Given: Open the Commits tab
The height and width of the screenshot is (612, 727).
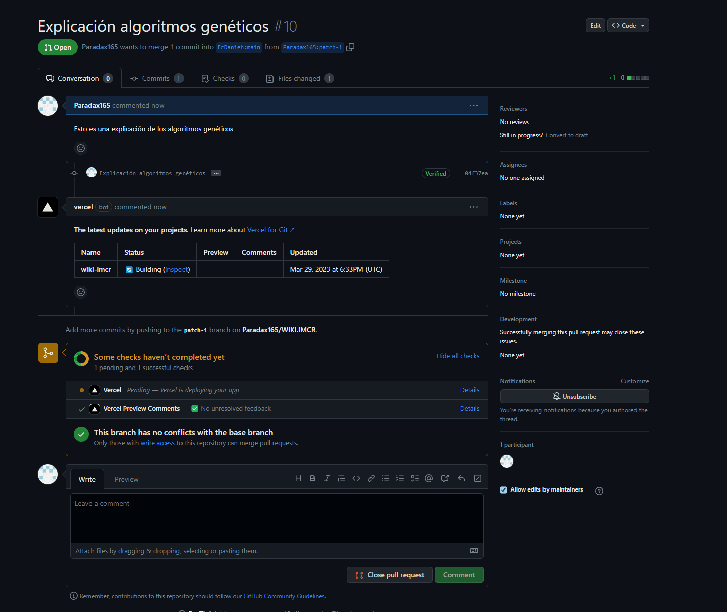Looking at the screenshot, I should click(x=156, y=79).
